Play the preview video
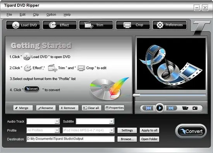This screenshot has height=153, width=213. pos(160,108)
